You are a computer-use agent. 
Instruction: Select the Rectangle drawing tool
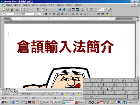pyautogui.click(x=46, y=94)
